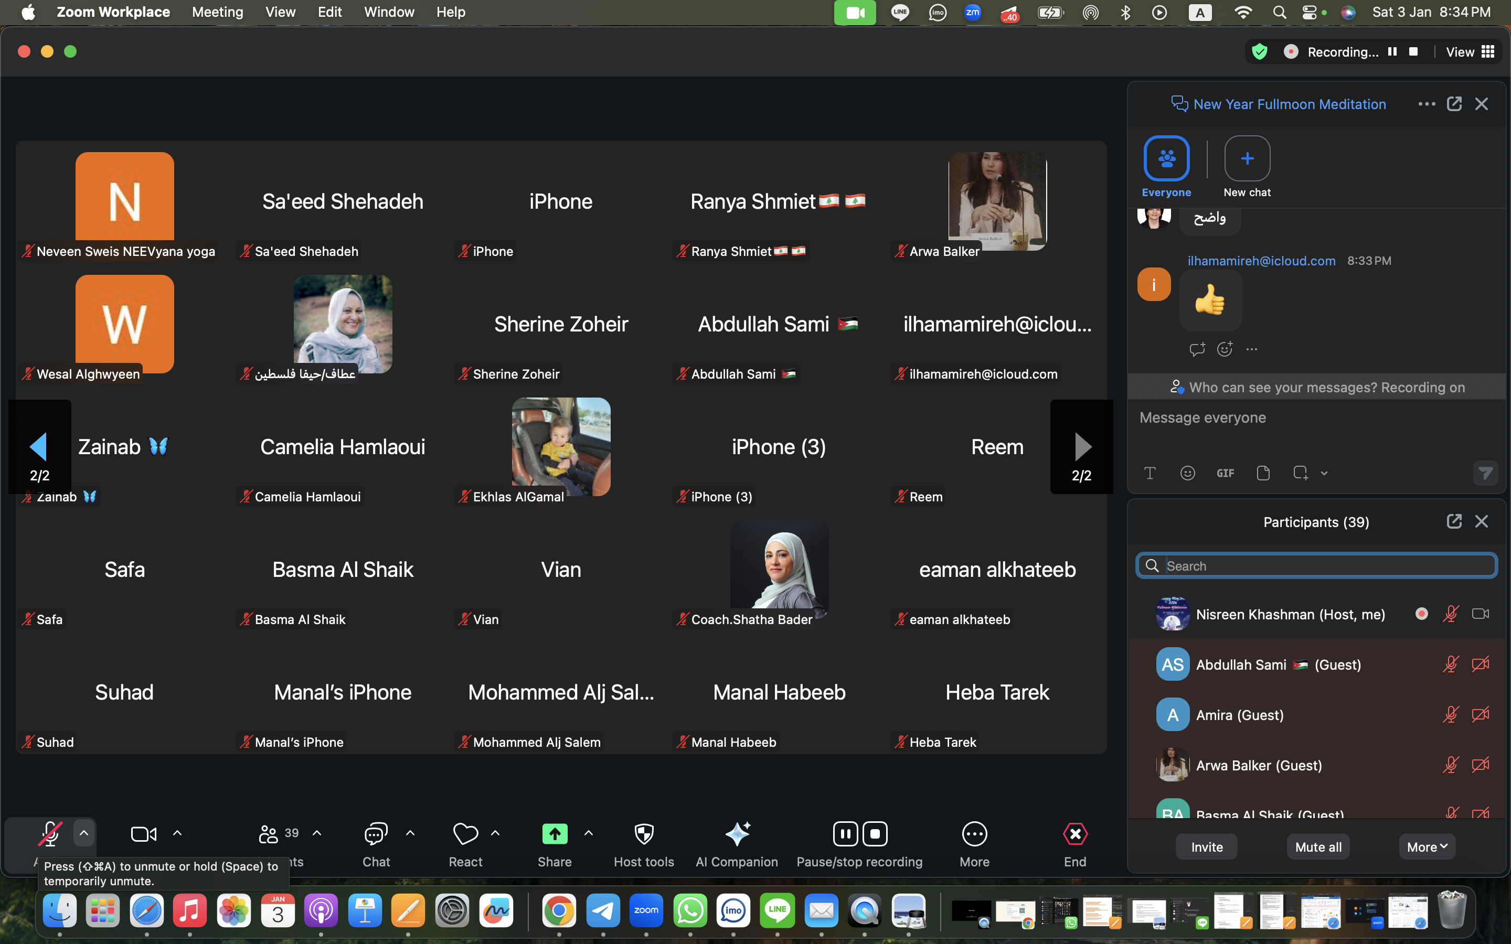Open the More dropdown in Participants panel
This screenshot has width=1511, height=944.
[1427, 847]
